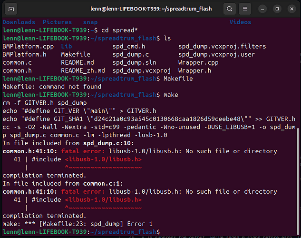Click the -lusb-1.0 linker flag
301x238 pixels.
[x=151, y=135]
